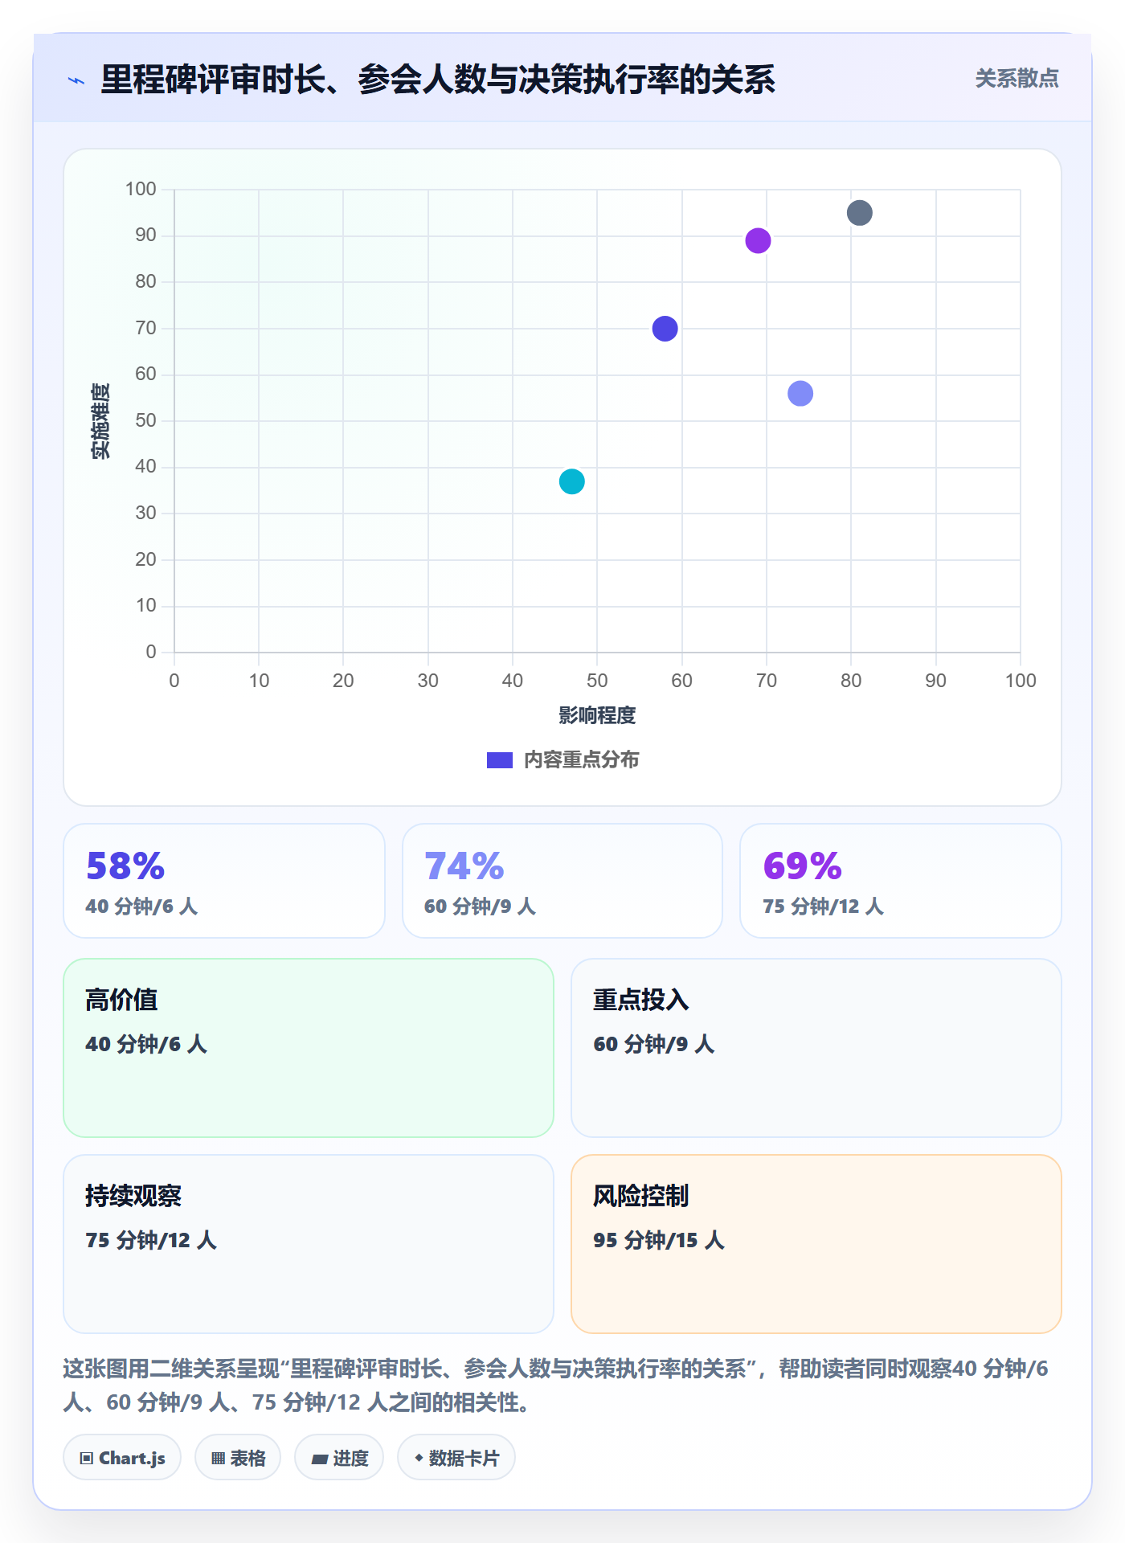The width and height of the screenshot is (1125, 1543).
Task: Click the description paragraph starting 这张图用二维关系
Action: 556,1385
